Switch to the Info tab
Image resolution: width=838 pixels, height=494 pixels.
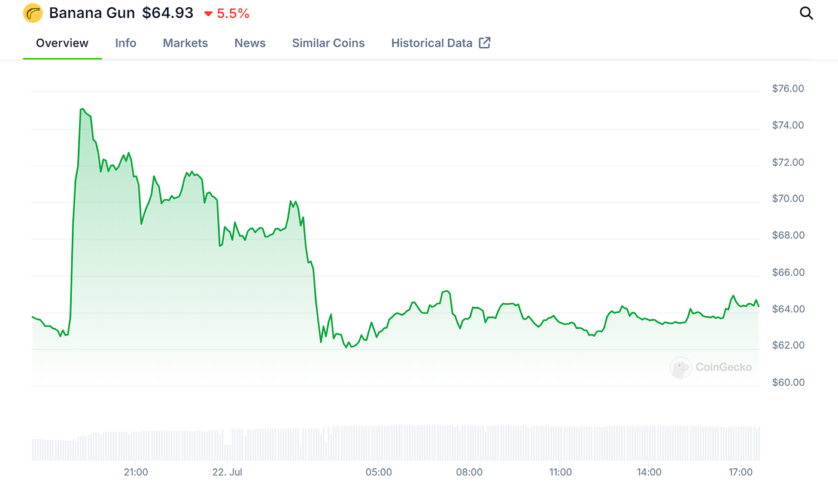point(126,43)
